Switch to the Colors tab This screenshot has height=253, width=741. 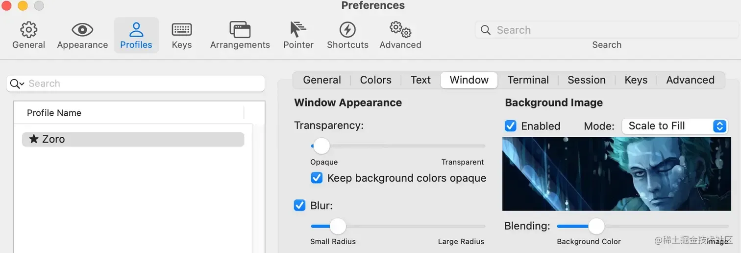click(375, 80)
